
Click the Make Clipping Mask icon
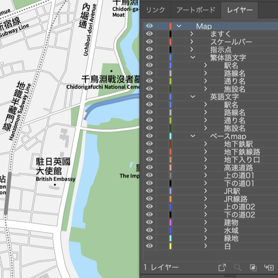(x=253, y=267)
